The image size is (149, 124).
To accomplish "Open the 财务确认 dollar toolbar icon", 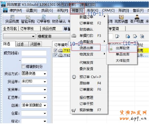I will (59, 17).
